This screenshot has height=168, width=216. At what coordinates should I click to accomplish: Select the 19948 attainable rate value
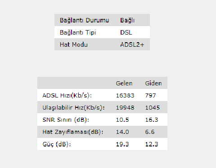(x=125, y=107)
